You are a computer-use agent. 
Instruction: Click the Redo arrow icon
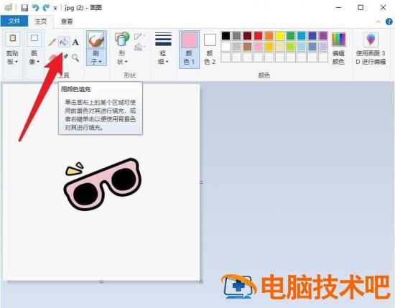(x=46, y=8)
